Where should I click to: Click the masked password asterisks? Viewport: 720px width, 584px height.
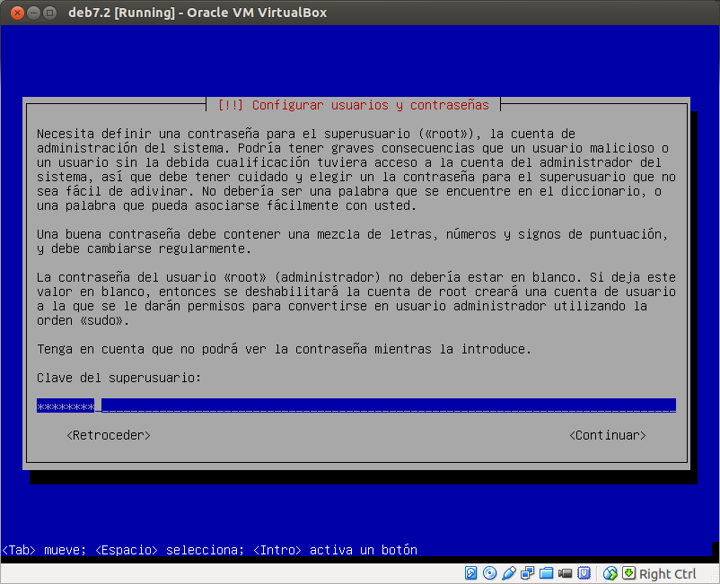point(65,405)
